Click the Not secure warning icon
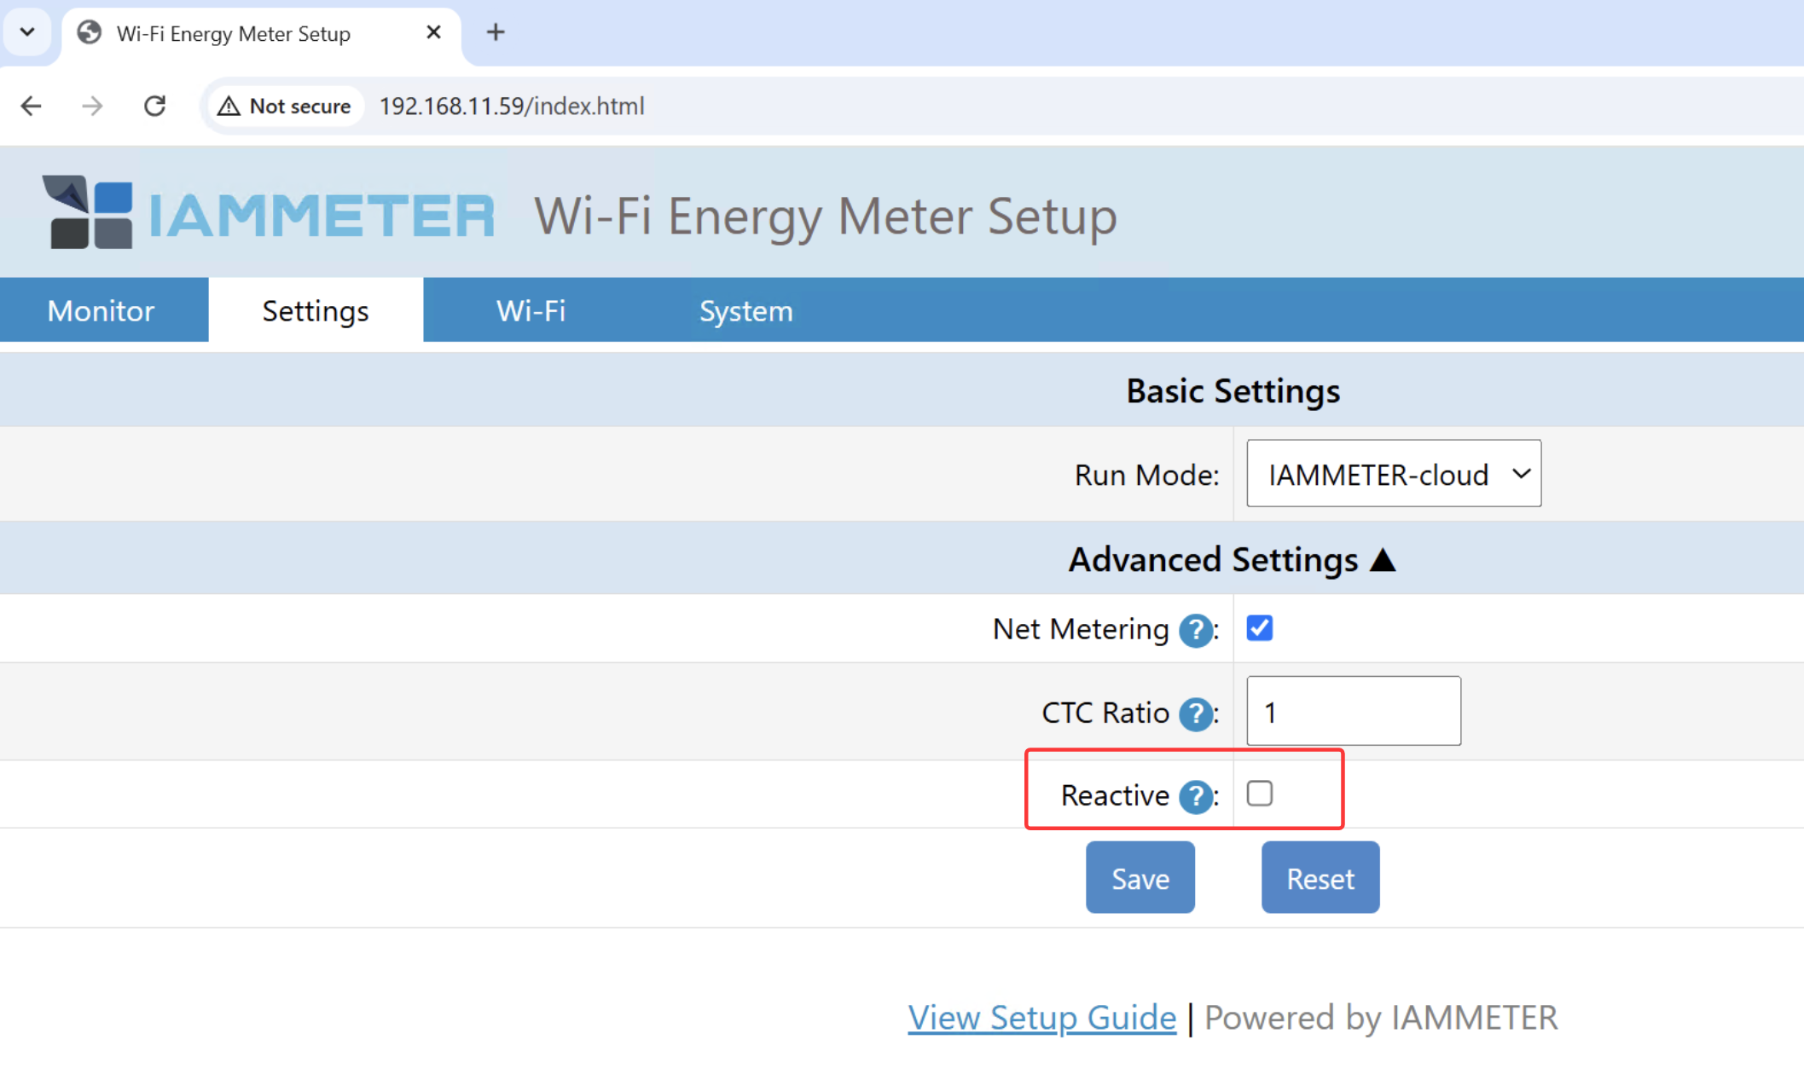 click(229, 106)
